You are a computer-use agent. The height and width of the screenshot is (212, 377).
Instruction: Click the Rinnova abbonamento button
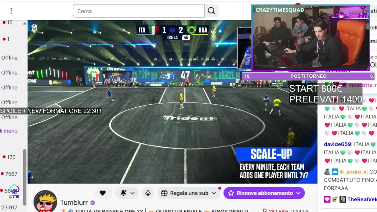(264, 193)
